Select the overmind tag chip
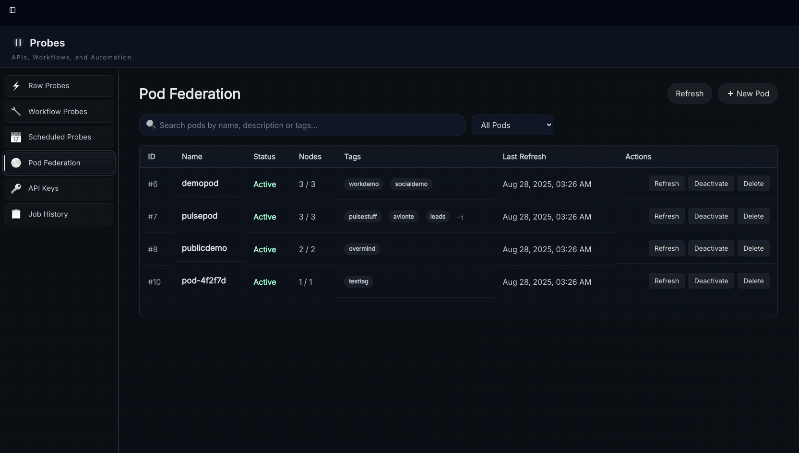The height and width of the screenshot is (453, 799). coord(362,249)
